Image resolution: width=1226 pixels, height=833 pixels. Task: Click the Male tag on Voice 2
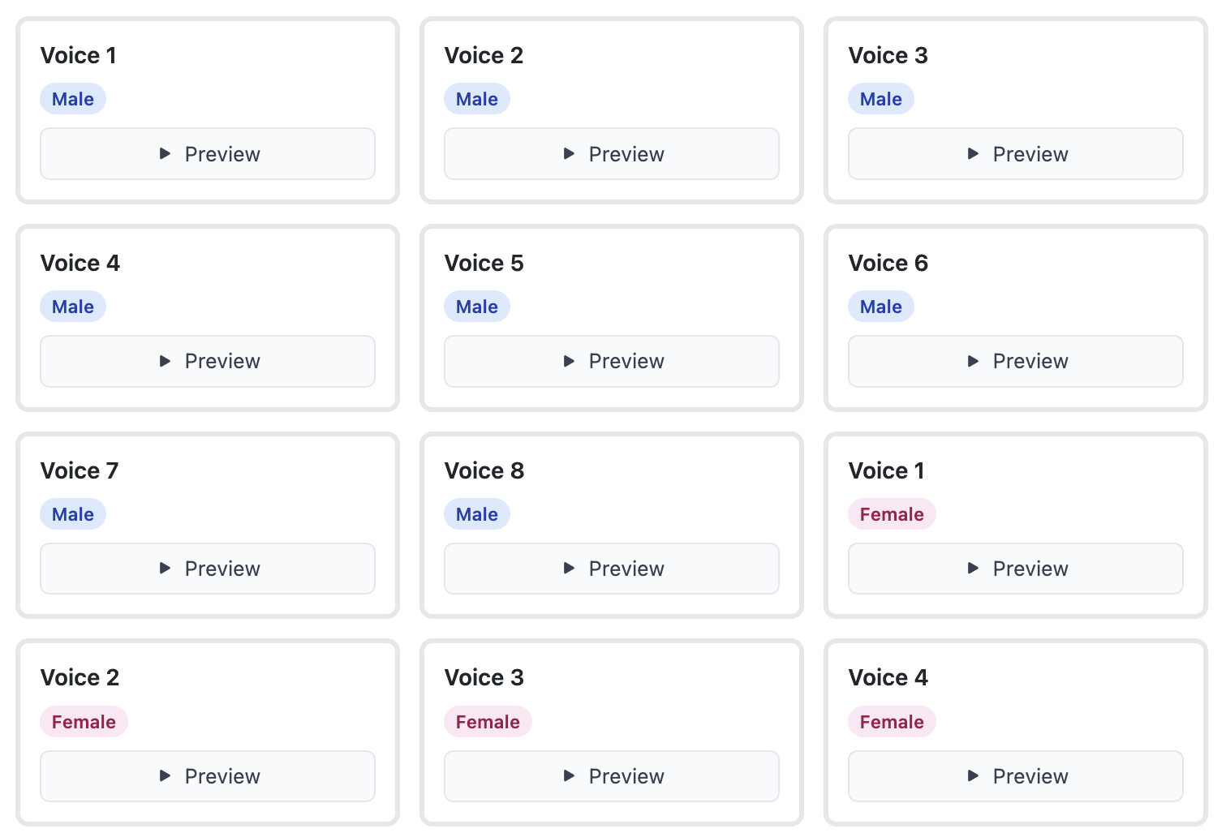point(477,99)
